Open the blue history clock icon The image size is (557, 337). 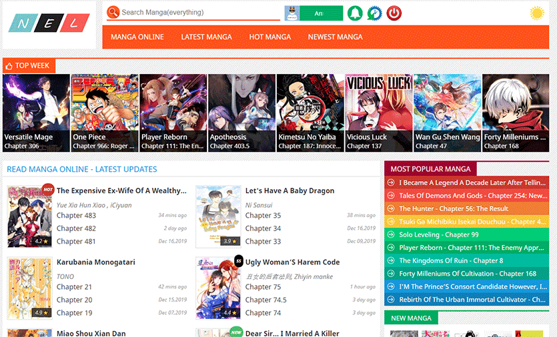374,13
